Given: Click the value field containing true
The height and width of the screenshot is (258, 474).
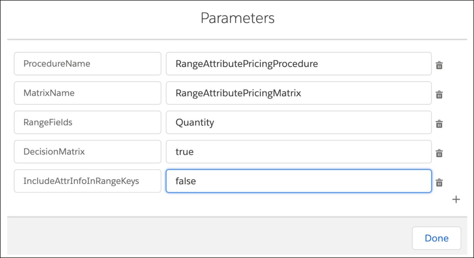Looking at the screenshot, I should click(298, 152).
